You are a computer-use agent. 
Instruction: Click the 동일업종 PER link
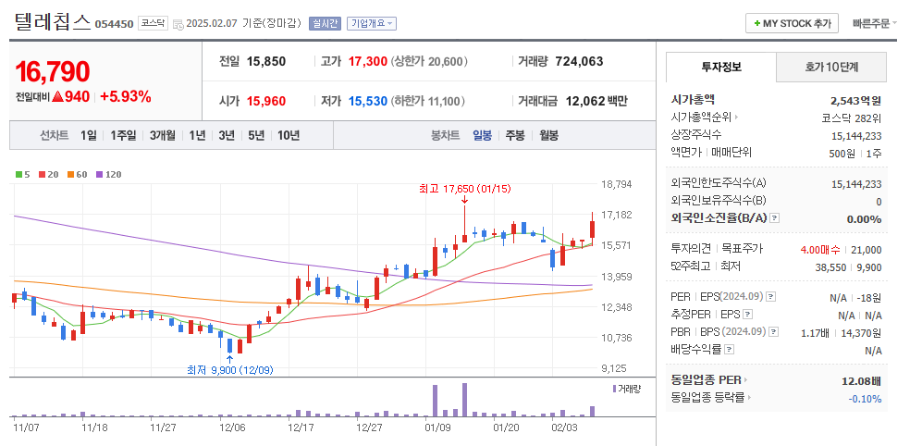707,380
